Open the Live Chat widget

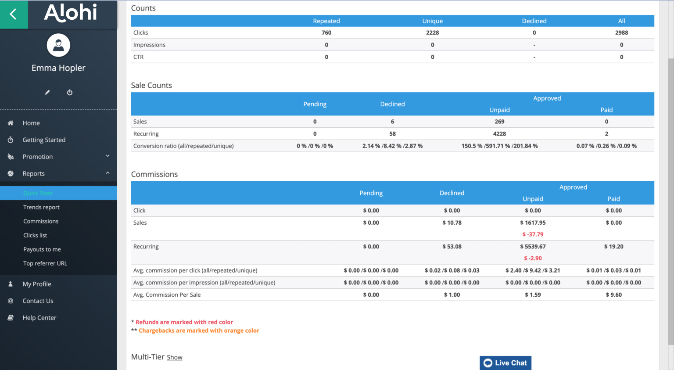point(505,363)
